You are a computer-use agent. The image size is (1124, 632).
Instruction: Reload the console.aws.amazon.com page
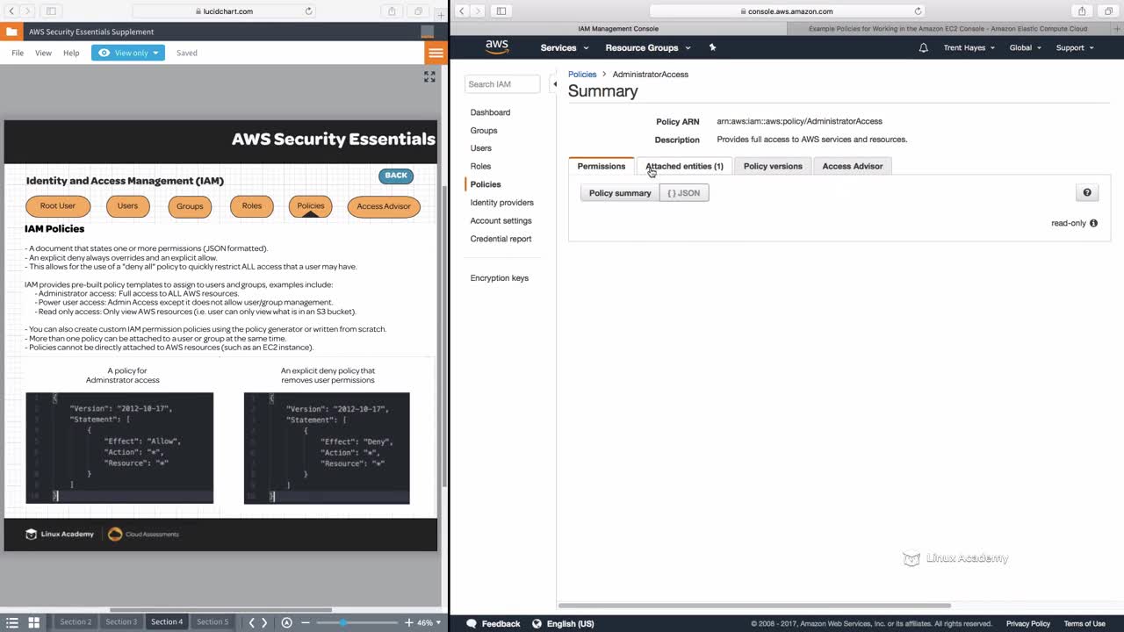coord(918,11)
